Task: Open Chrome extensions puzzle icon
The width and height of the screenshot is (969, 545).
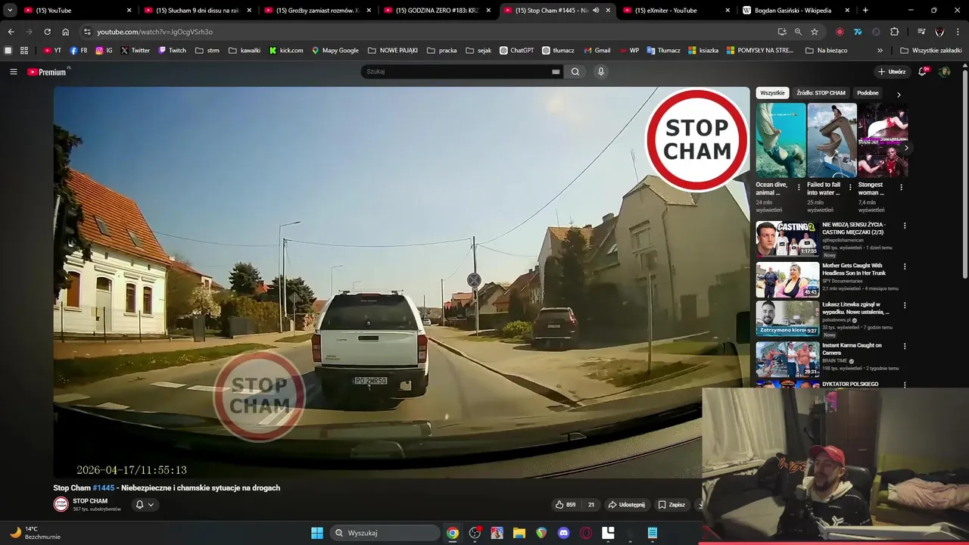Action: tap(894, 32)
